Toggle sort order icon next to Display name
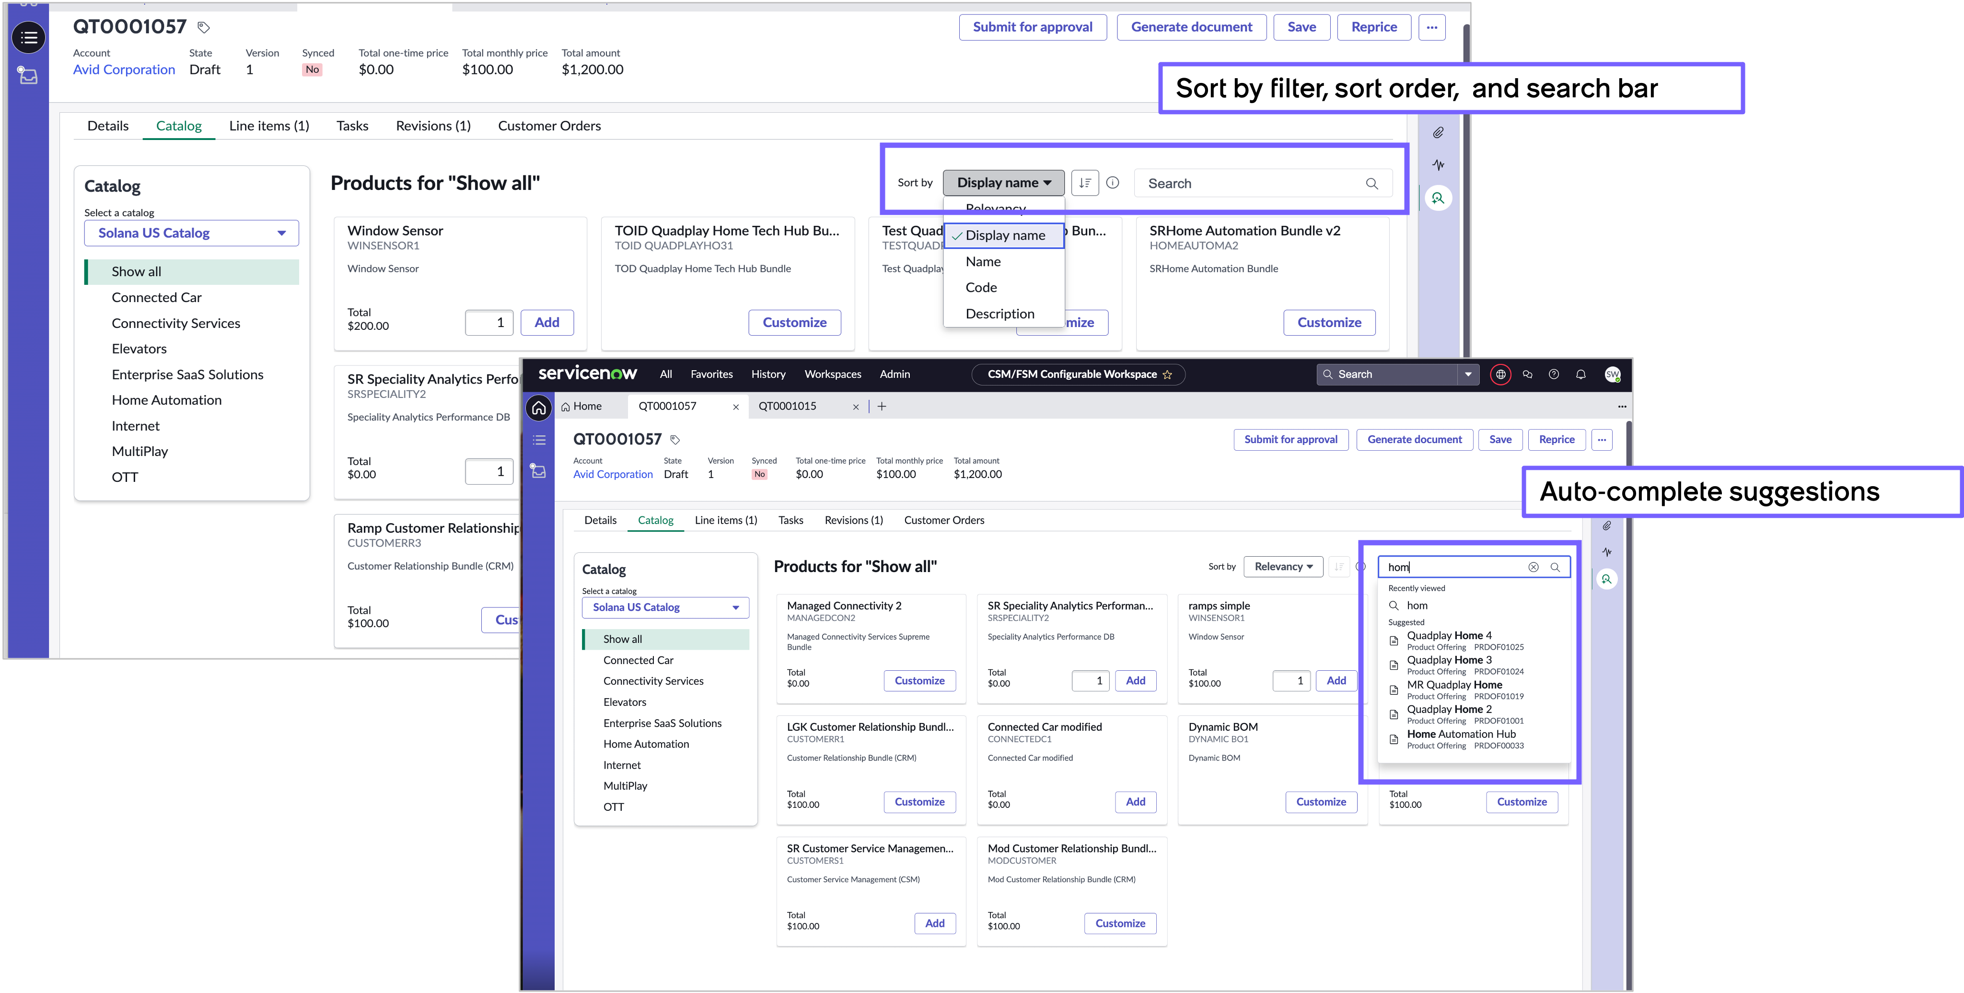The width and height of the screenshot is (1964, 993). click(1084, 183)
